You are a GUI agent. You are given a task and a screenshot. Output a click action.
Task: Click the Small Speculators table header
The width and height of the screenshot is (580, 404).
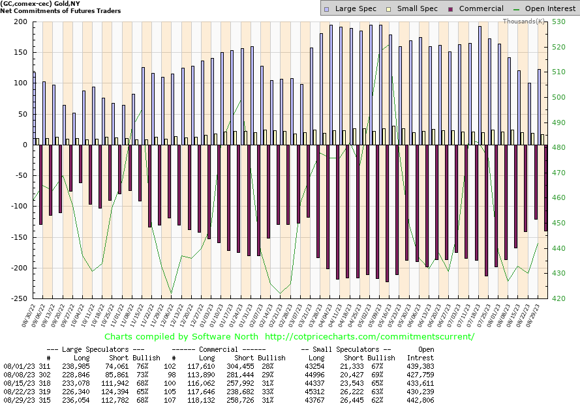coord(348,349)
